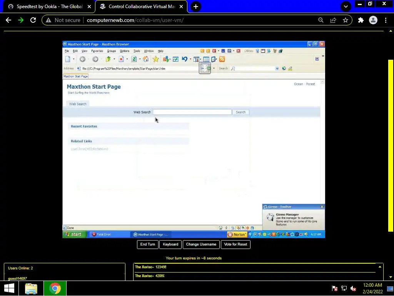Open Favorites via the yellow star icon
Screen dimensions: 394x296
click(x=156, y=59)
